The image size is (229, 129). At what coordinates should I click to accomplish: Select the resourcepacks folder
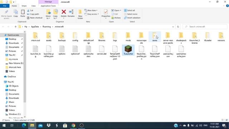click(x=141, y=38)
